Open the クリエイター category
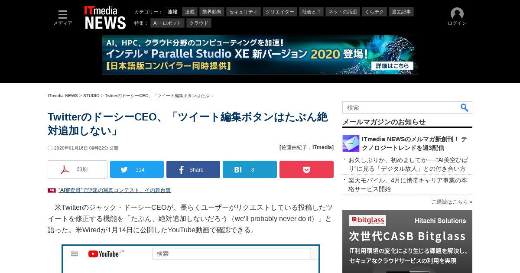The height and width of the screenshot is (273, 520). pyautogui.click(x=280, y=12)
